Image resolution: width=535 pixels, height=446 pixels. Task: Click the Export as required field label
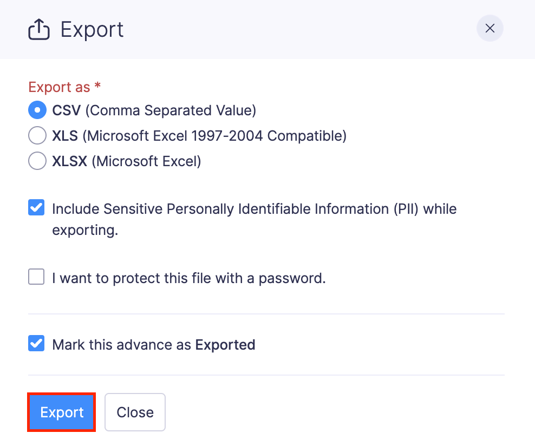(64, 87)
